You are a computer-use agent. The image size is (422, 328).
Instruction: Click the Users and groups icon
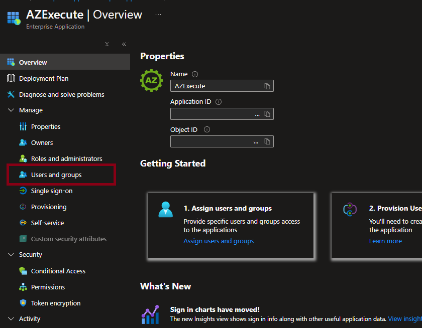pos(23,175)
